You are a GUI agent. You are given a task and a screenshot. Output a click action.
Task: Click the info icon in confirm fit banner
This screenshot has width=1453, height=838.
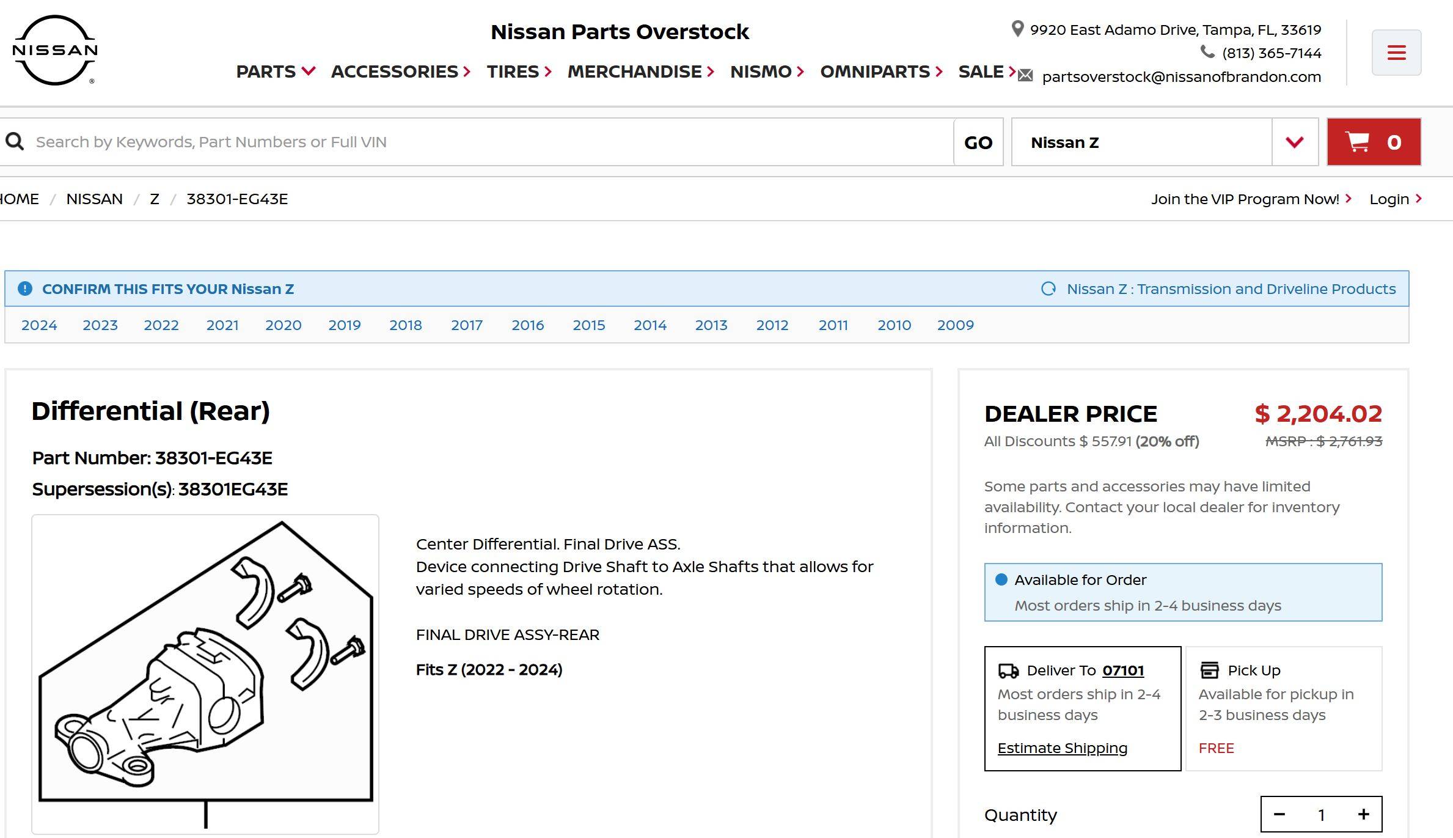[25, 289]
